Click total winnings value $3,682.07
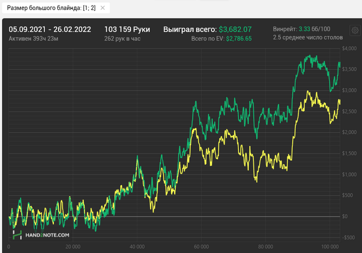 [235, 29]
